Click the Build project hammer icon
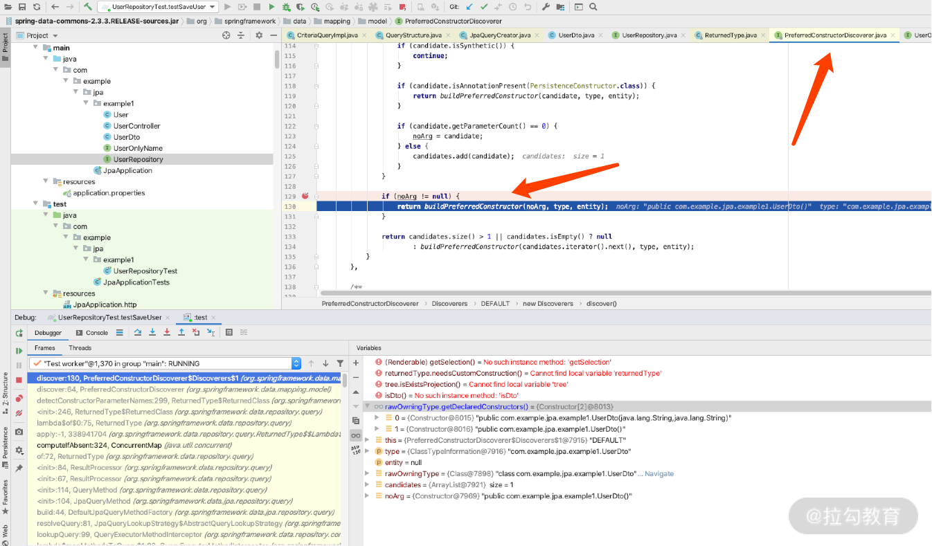Image resolution: width=932 pixels, height=546 pixels. (88, 7)
